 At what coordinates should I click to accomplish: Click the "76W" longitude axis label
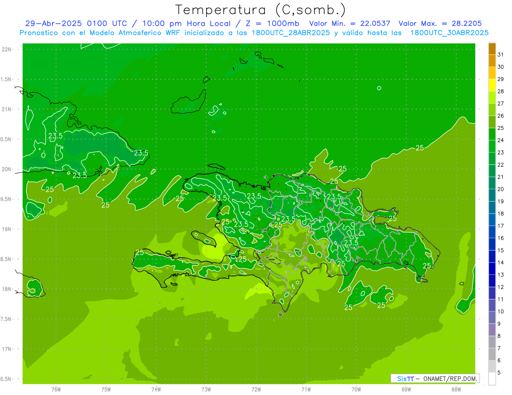coord(56,389)
